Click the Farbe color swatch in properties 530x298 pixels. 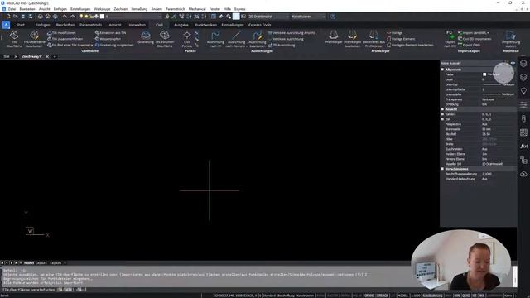coord(484,74)
